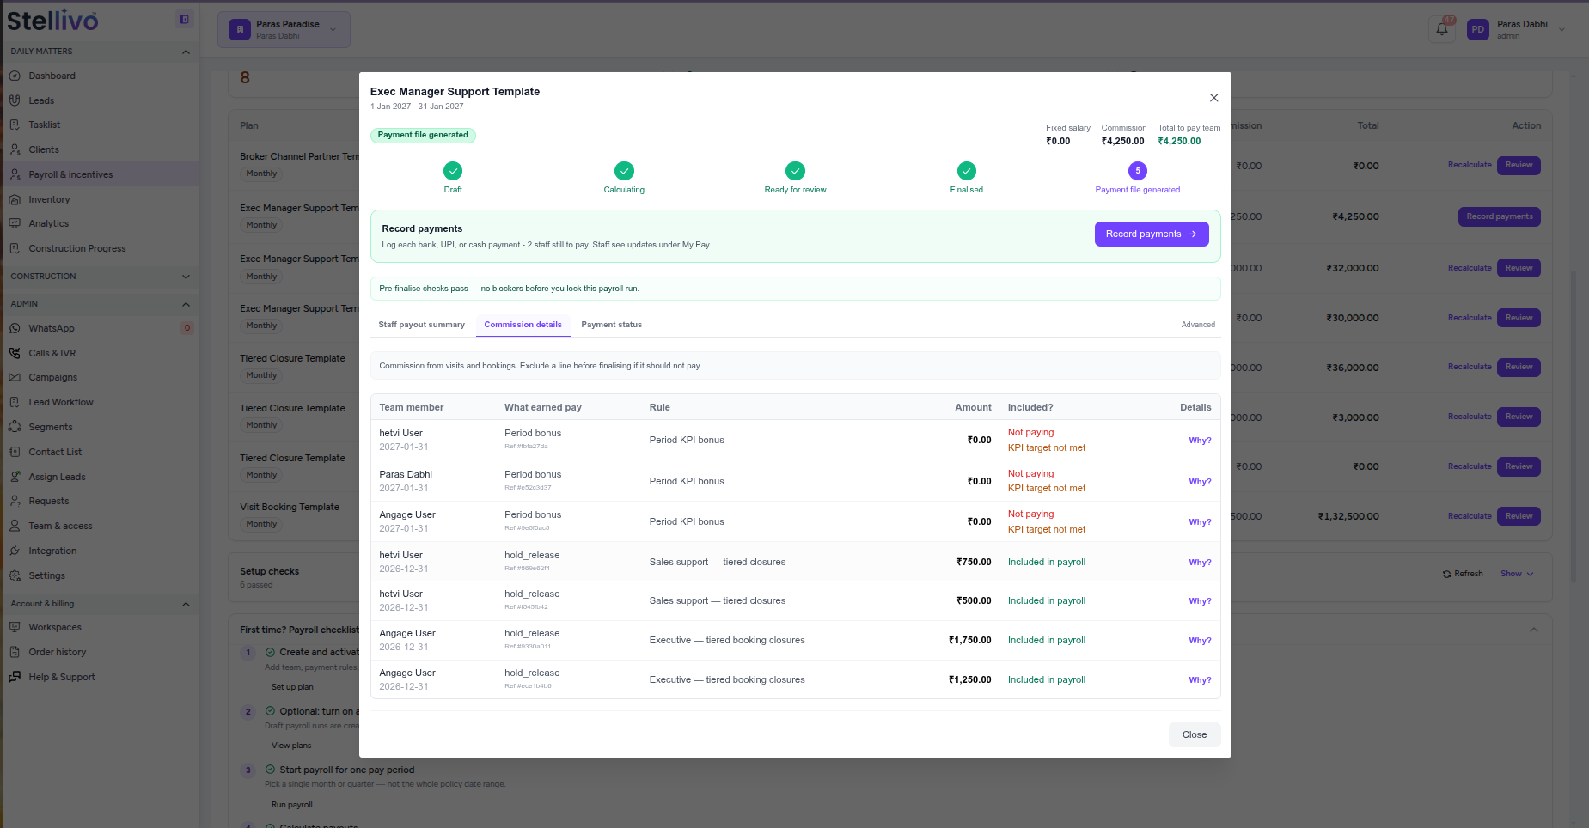This screenshot has height=828, width=1589.
Task: Collapse the Admin sidebar section
Action: [186, 304]
